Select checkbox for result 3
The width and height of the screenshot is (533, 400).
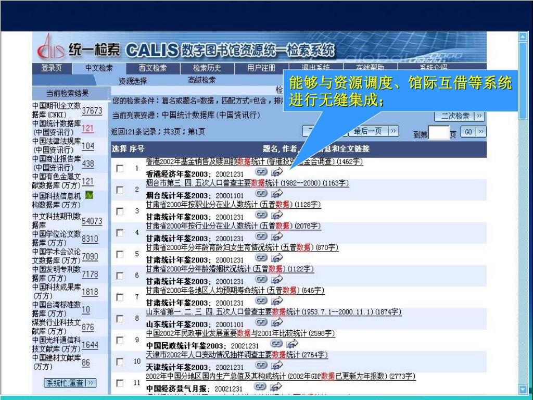click(x=120, y=211)
